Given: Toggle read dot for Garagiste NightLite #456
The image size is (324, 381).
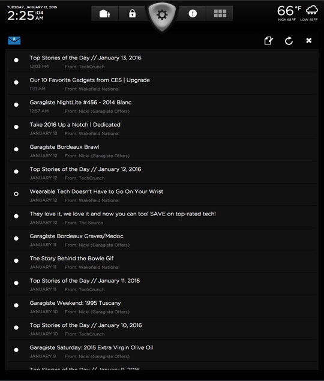Looking at the screenshot, I should pyautogui.click(x=16, y=105).
